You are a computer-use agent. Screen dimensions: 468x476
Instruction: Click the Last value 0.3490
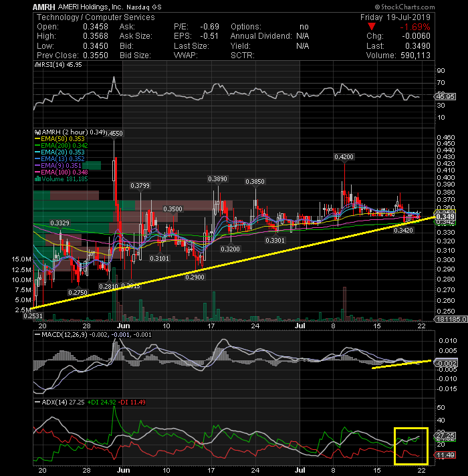418,46
